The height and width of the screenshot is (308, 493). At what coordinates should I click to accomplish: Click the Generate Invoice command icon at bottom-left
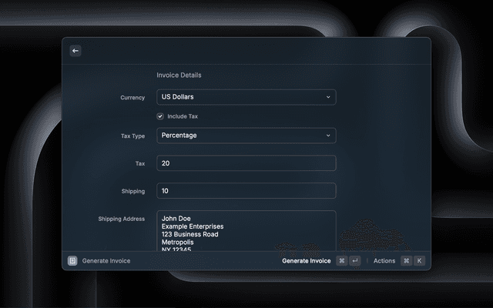[72, 261]
